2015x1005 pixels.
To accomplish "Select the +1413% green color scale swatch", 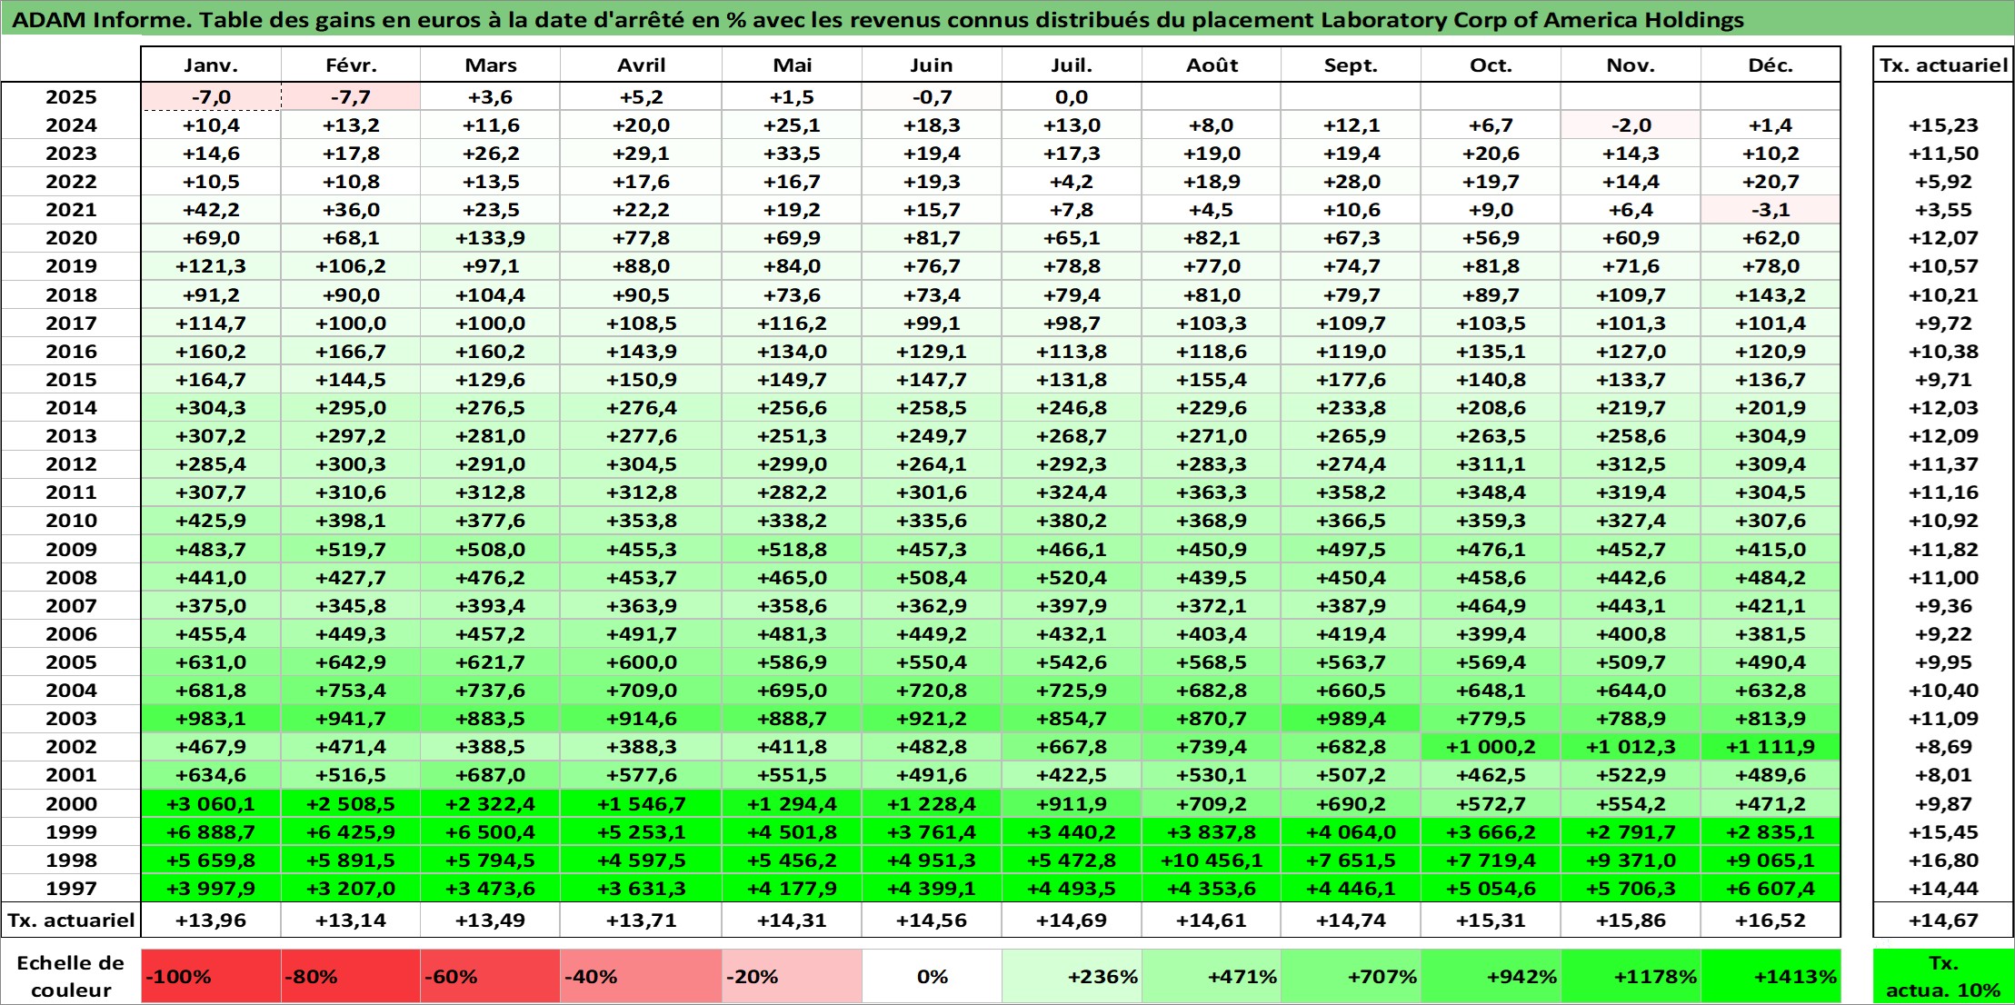I will (1771, 977).
